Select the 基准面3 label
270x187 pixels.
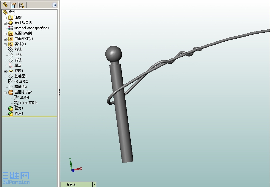coord(21,87)
